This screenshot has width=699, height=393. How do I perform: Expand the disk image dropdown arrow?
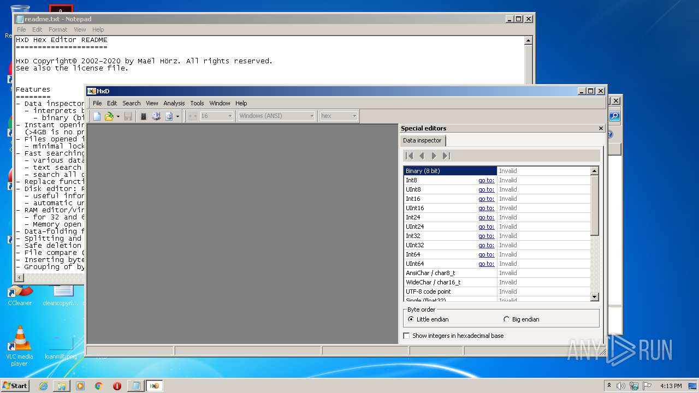click(177, 116)
